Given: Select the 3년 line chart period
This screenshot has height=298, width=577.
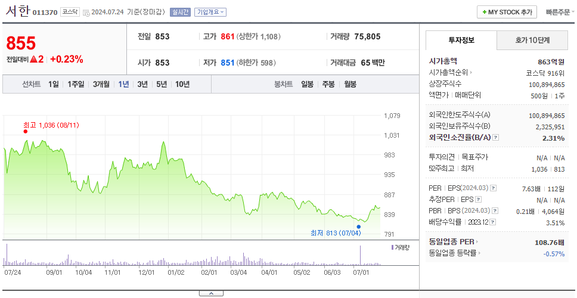Looking at the screenshot, I should click(142, 84).
